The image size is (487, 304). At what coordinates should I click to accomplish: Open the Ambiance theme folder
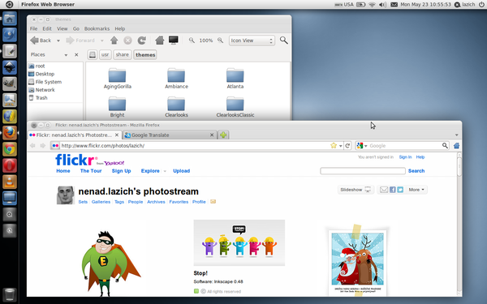click(x=176, y=79)
